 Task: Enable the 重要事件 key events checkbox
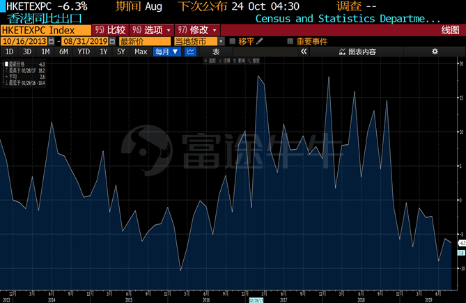click(290, 41)
